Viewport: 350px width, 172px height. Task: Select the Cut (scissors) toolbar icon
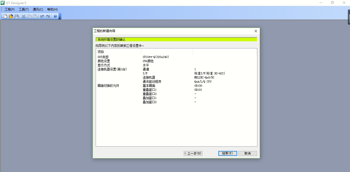click(23, 16)
